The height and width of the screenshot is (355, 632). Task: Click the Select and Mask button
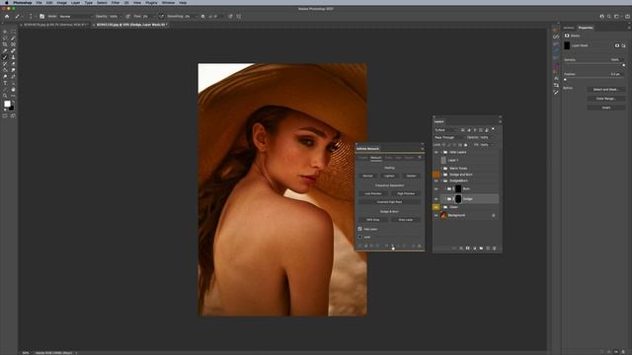[605, 90]
